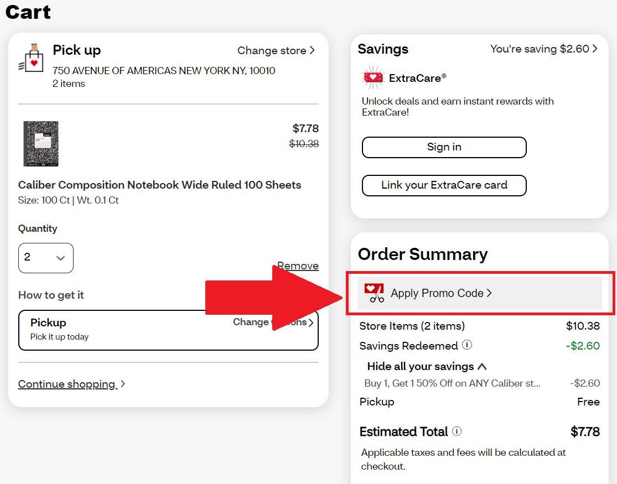The height and width of the screenshot is (484, 617).
Task: Open Change store options
Action: (276, 50)
